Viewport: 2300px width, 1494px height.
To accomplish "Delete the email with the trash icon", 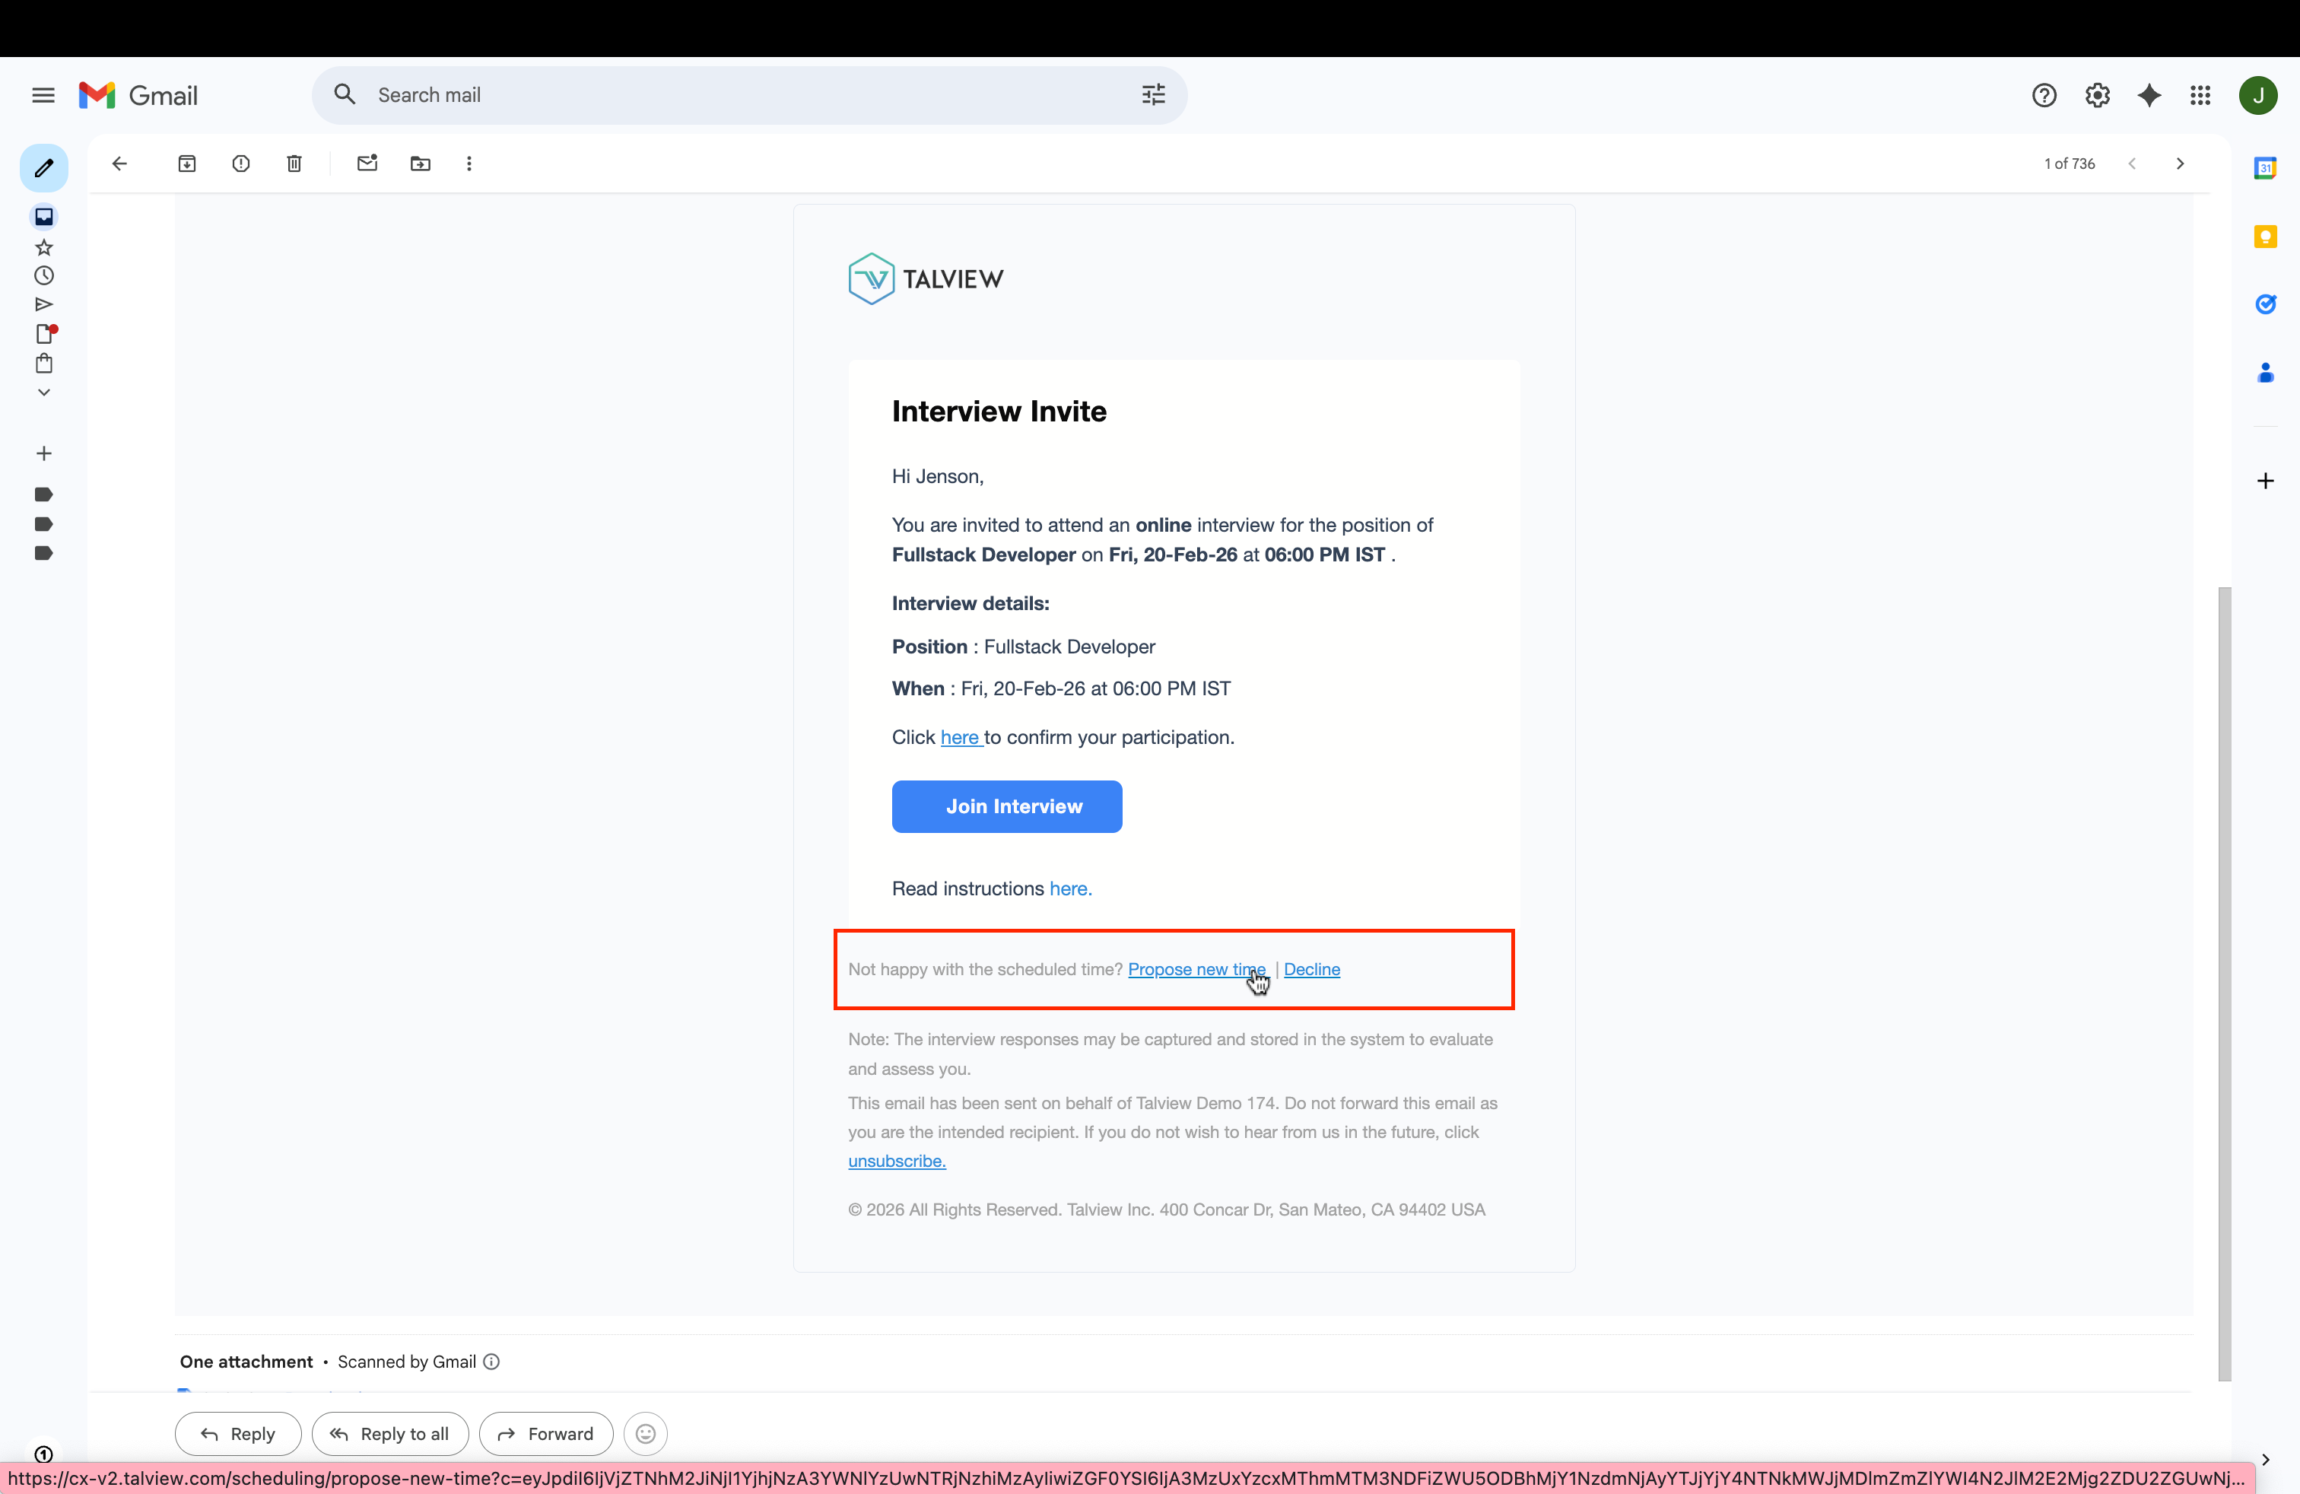I will point(295,164).
